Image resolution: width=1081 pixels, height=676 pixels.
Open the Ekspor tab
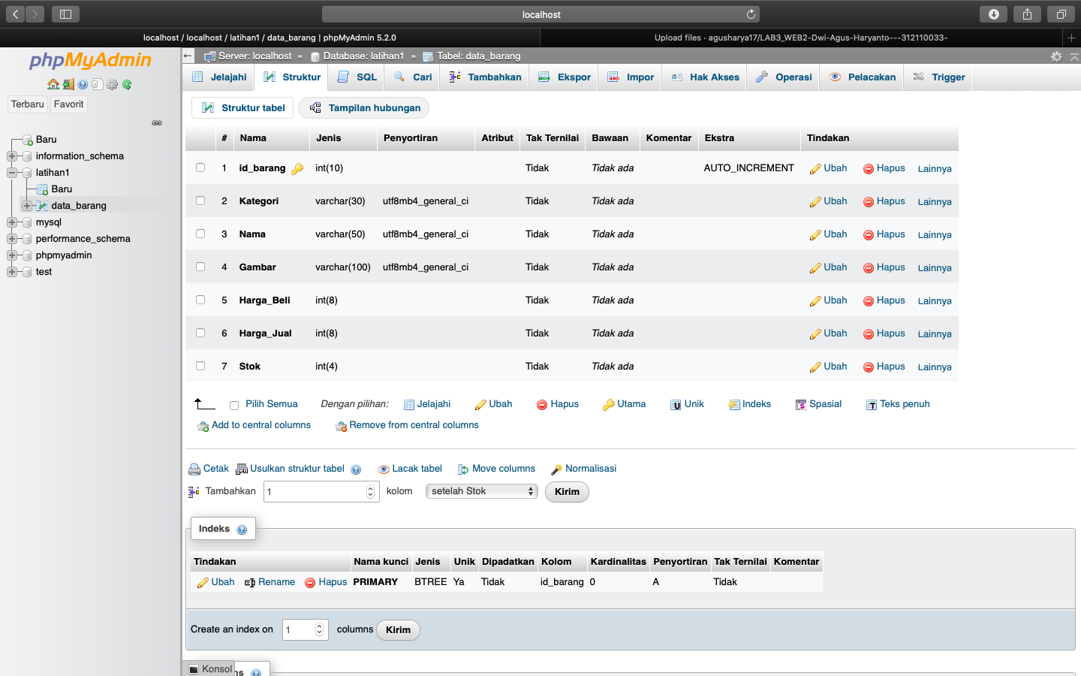pyautogui.click(x=563, y=77)
